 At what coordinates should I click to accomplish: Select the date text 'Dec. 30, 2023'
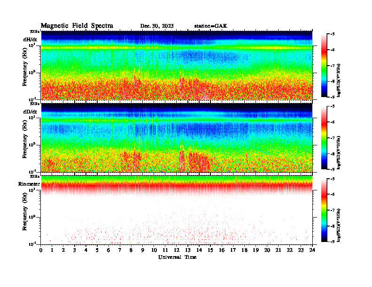pos(157,26)
